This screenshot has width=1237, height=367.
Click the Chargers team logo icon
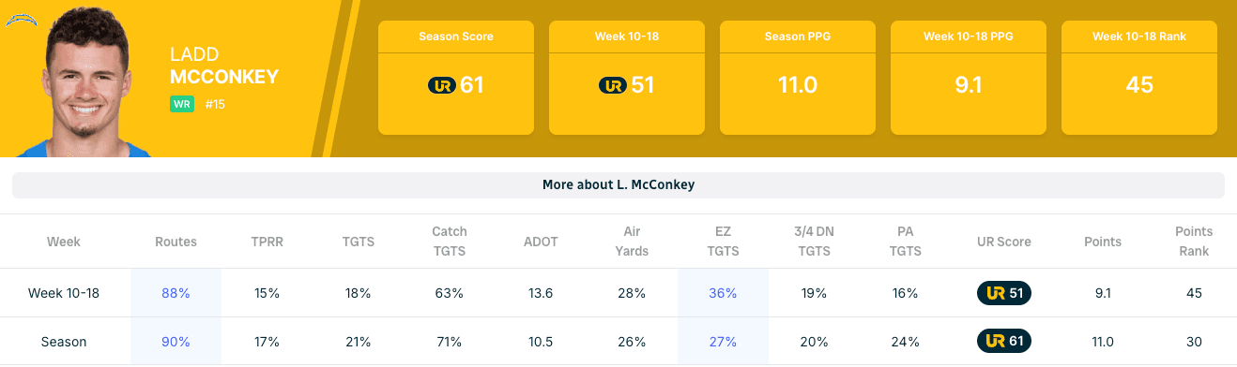point(21,17)
